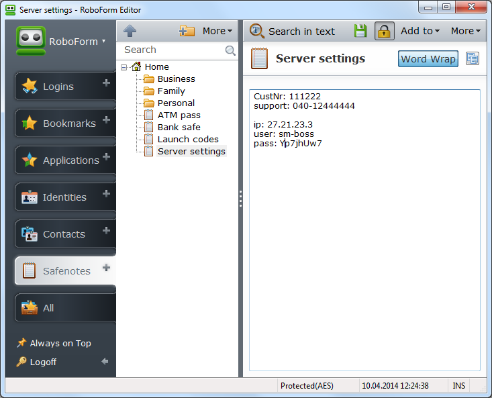The image size is (492, 398).
Task: Go up one folder level arrow
Action: click(x=130, y=31)
